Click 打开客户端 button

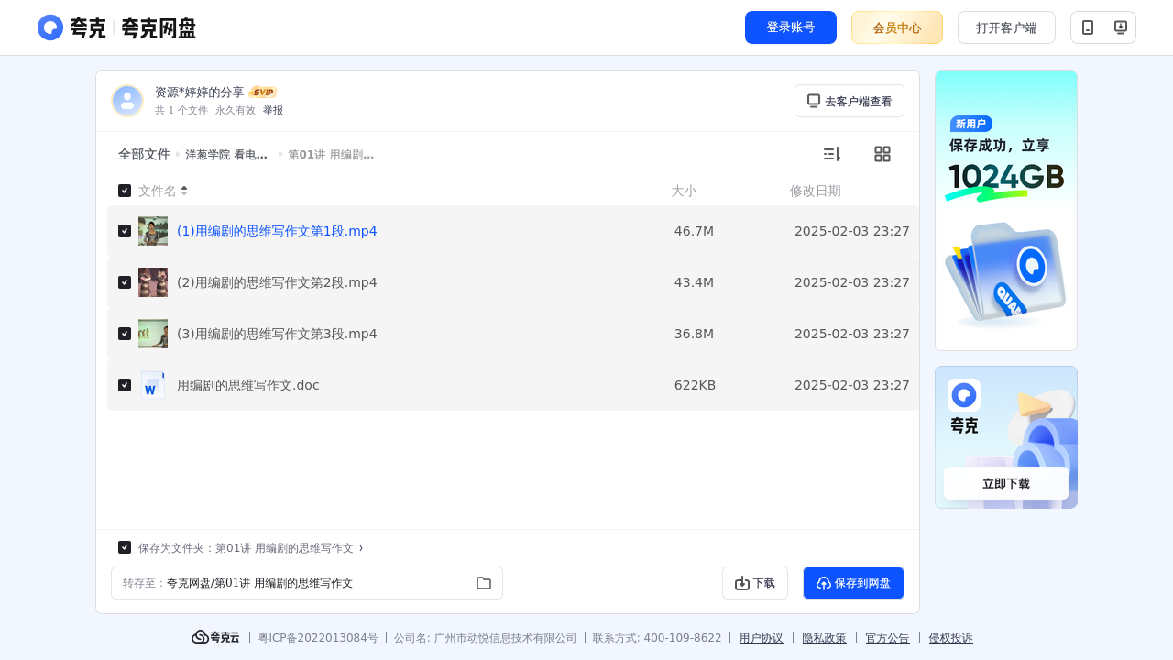[1006, 27]
